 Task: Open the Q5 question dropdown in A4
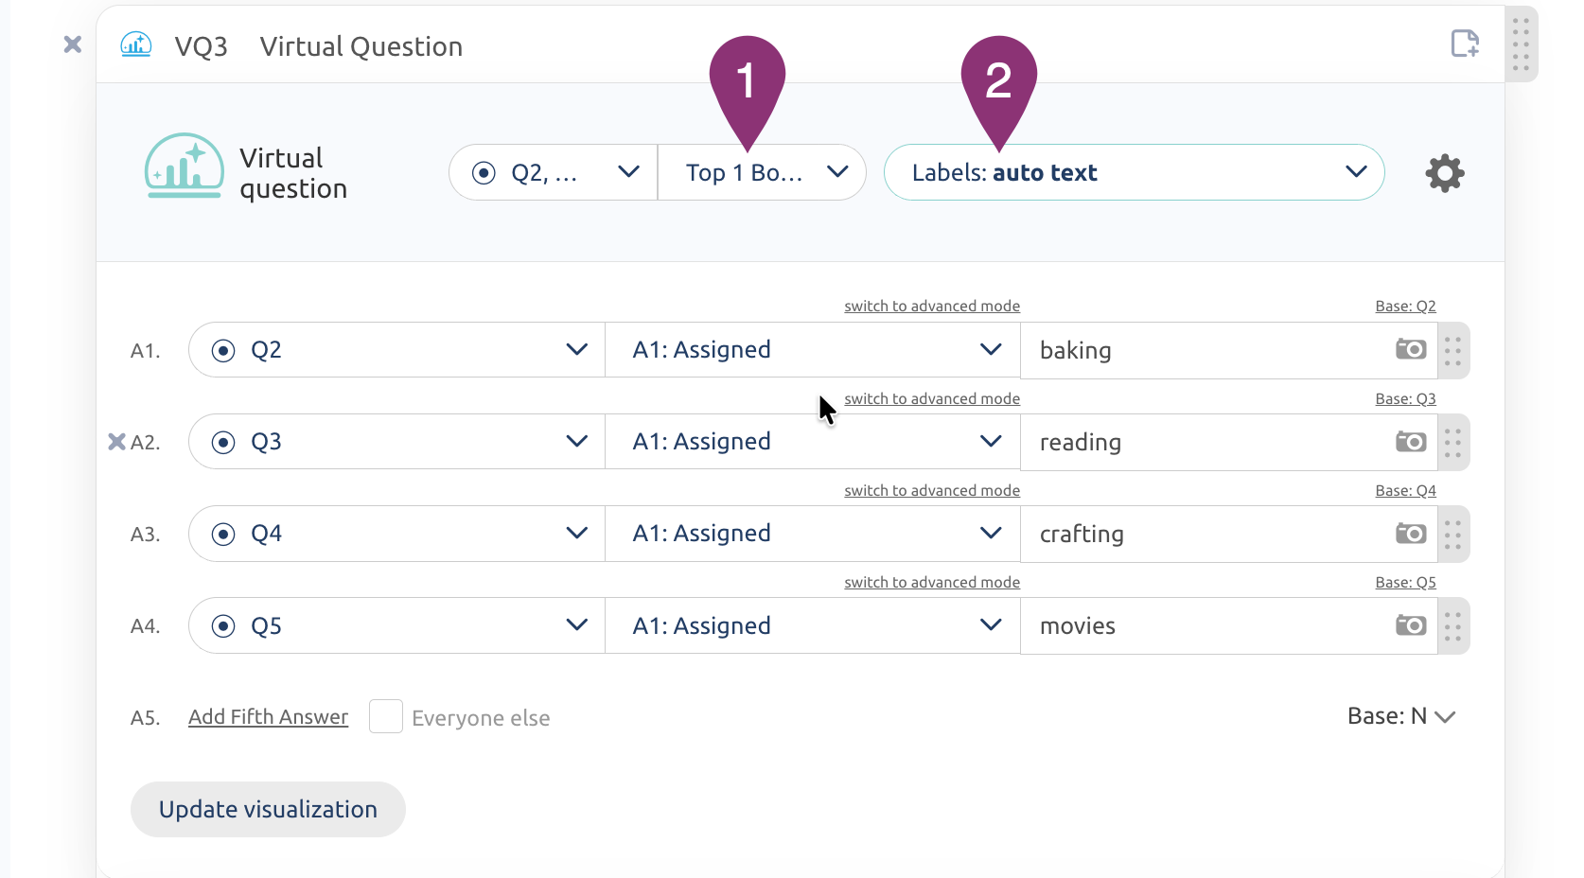click(x=396, y=625)
